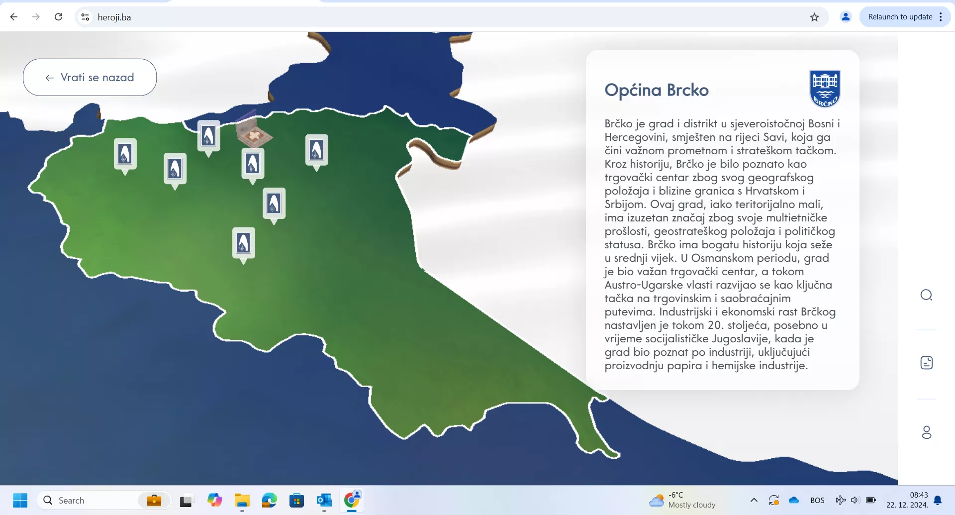This screenshot has height=515, width=955.
Task: Open the Windows Start menu
Action: click(20, 500)
